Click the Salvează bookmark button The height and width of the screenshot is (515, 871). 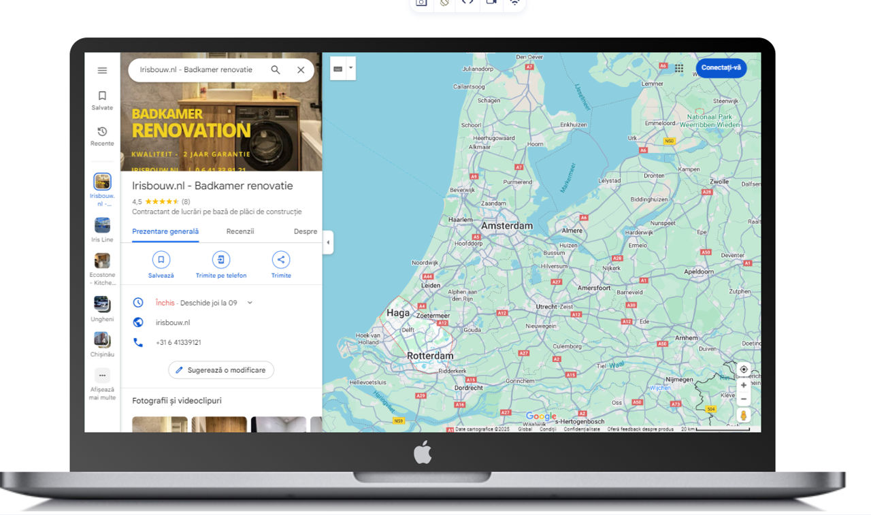(x=161, y=265)
